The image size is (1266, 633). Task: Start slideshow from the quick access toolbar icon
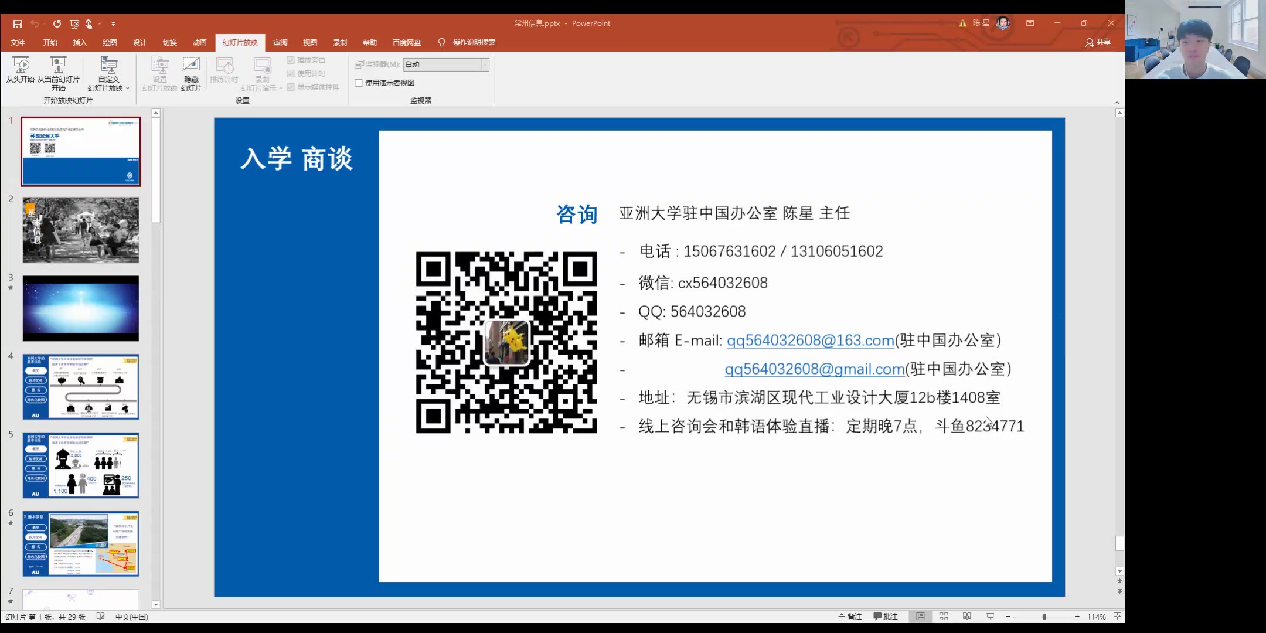coord(74,24)
